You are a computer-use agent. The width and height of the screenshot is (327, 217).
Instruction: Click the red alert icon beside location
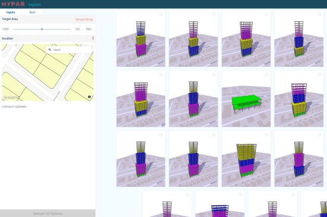93,38
